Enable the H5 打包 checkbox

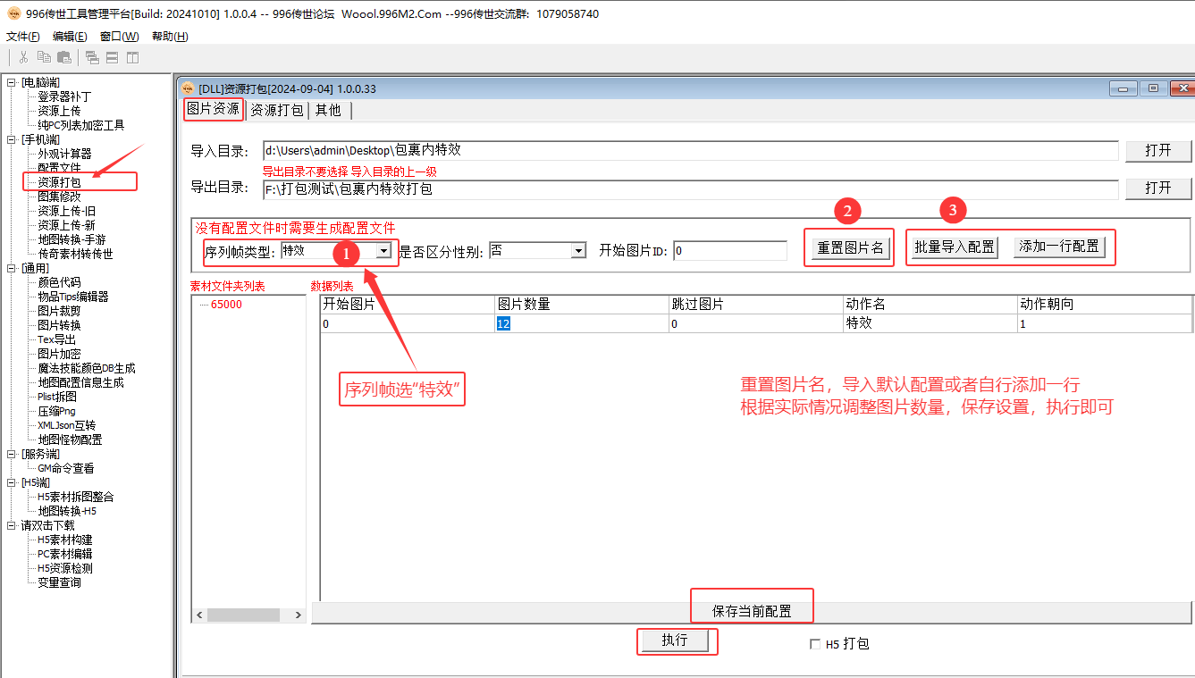point(814,644)
